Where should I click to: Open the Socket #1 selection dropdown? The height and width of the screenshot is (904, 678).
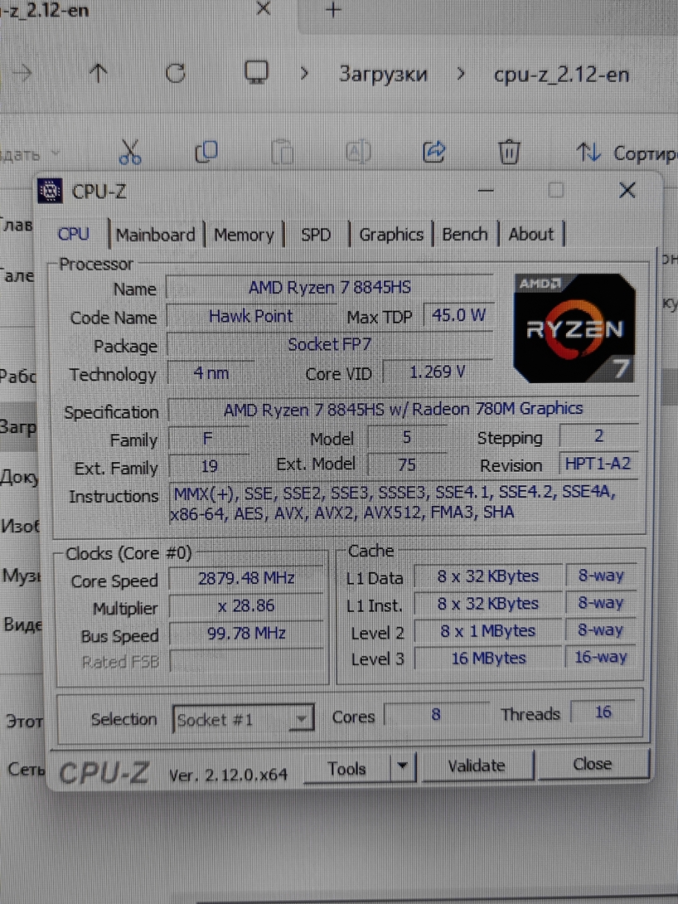pos(243,719)
